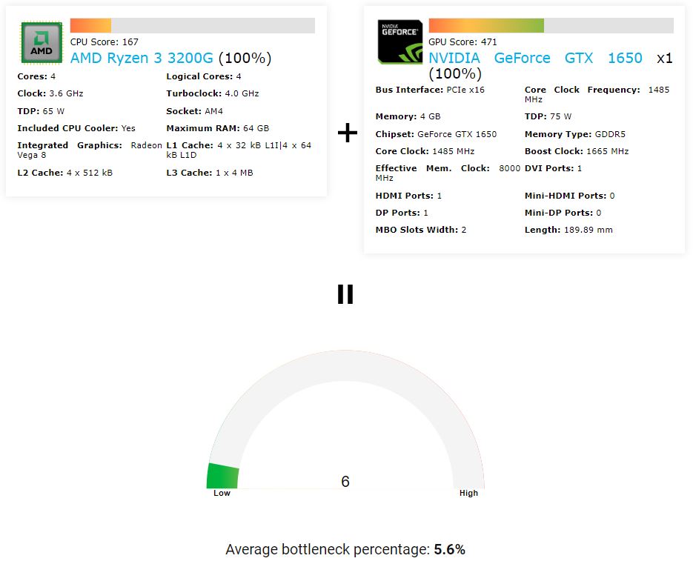Viewport: 693px width, 564px height.
Task: Click the Included CPU Cooler: Yes spec
Action: tap(76, 128)
